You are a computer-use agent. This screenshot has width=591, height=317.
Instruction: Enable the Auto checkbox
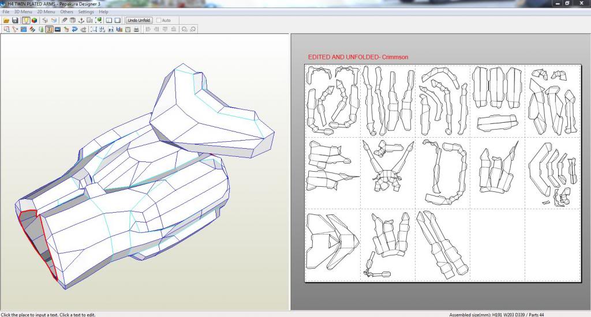click(x=159, y=20)
